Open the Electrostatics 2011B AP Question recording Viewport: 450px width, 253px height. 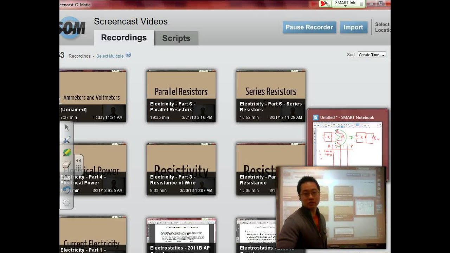(x=181, y=235)
